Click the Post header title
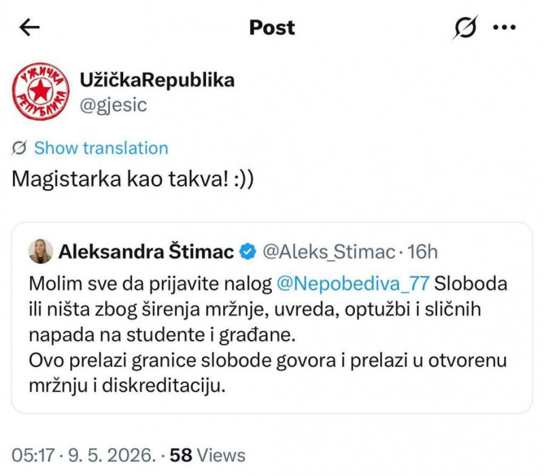The width and height of the screenshot is (544, 476). click(x=272, y=27)
